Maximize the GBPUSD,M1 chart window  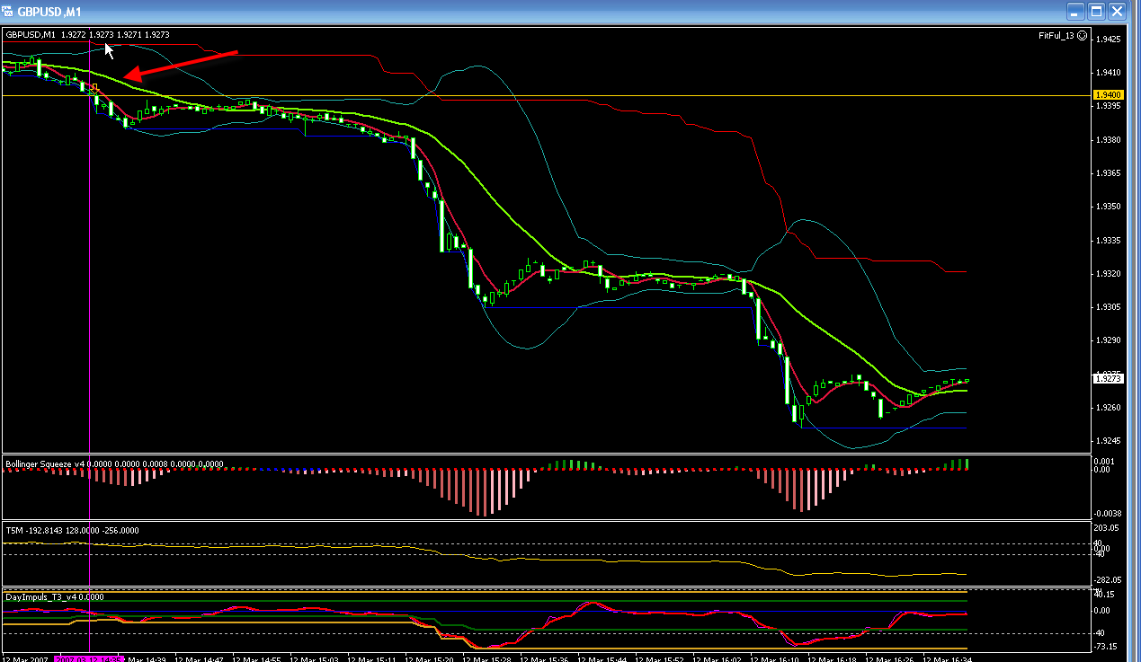click(1096, 12)
